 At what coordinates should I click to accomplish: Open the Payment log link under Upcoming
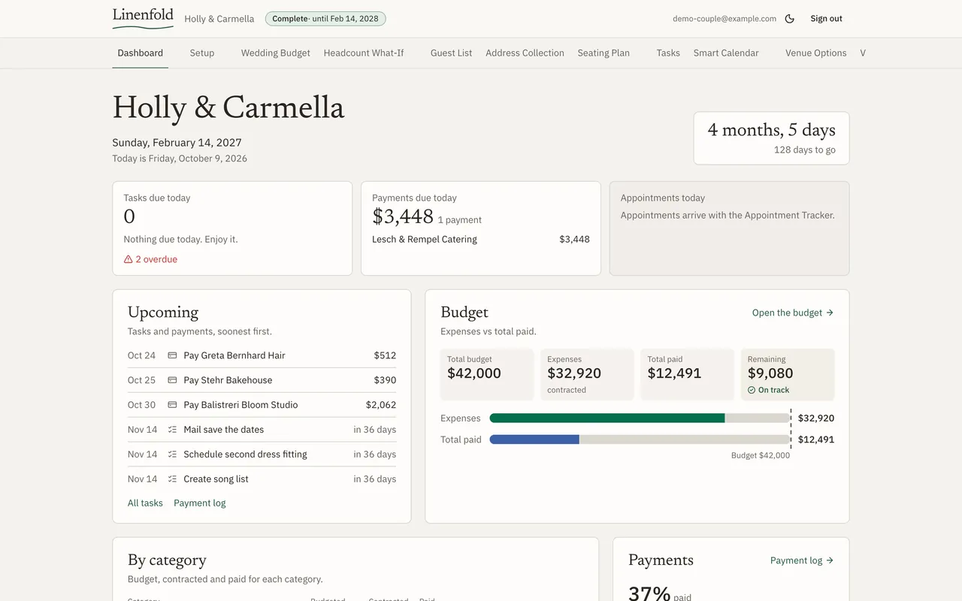tap(200, 503)
